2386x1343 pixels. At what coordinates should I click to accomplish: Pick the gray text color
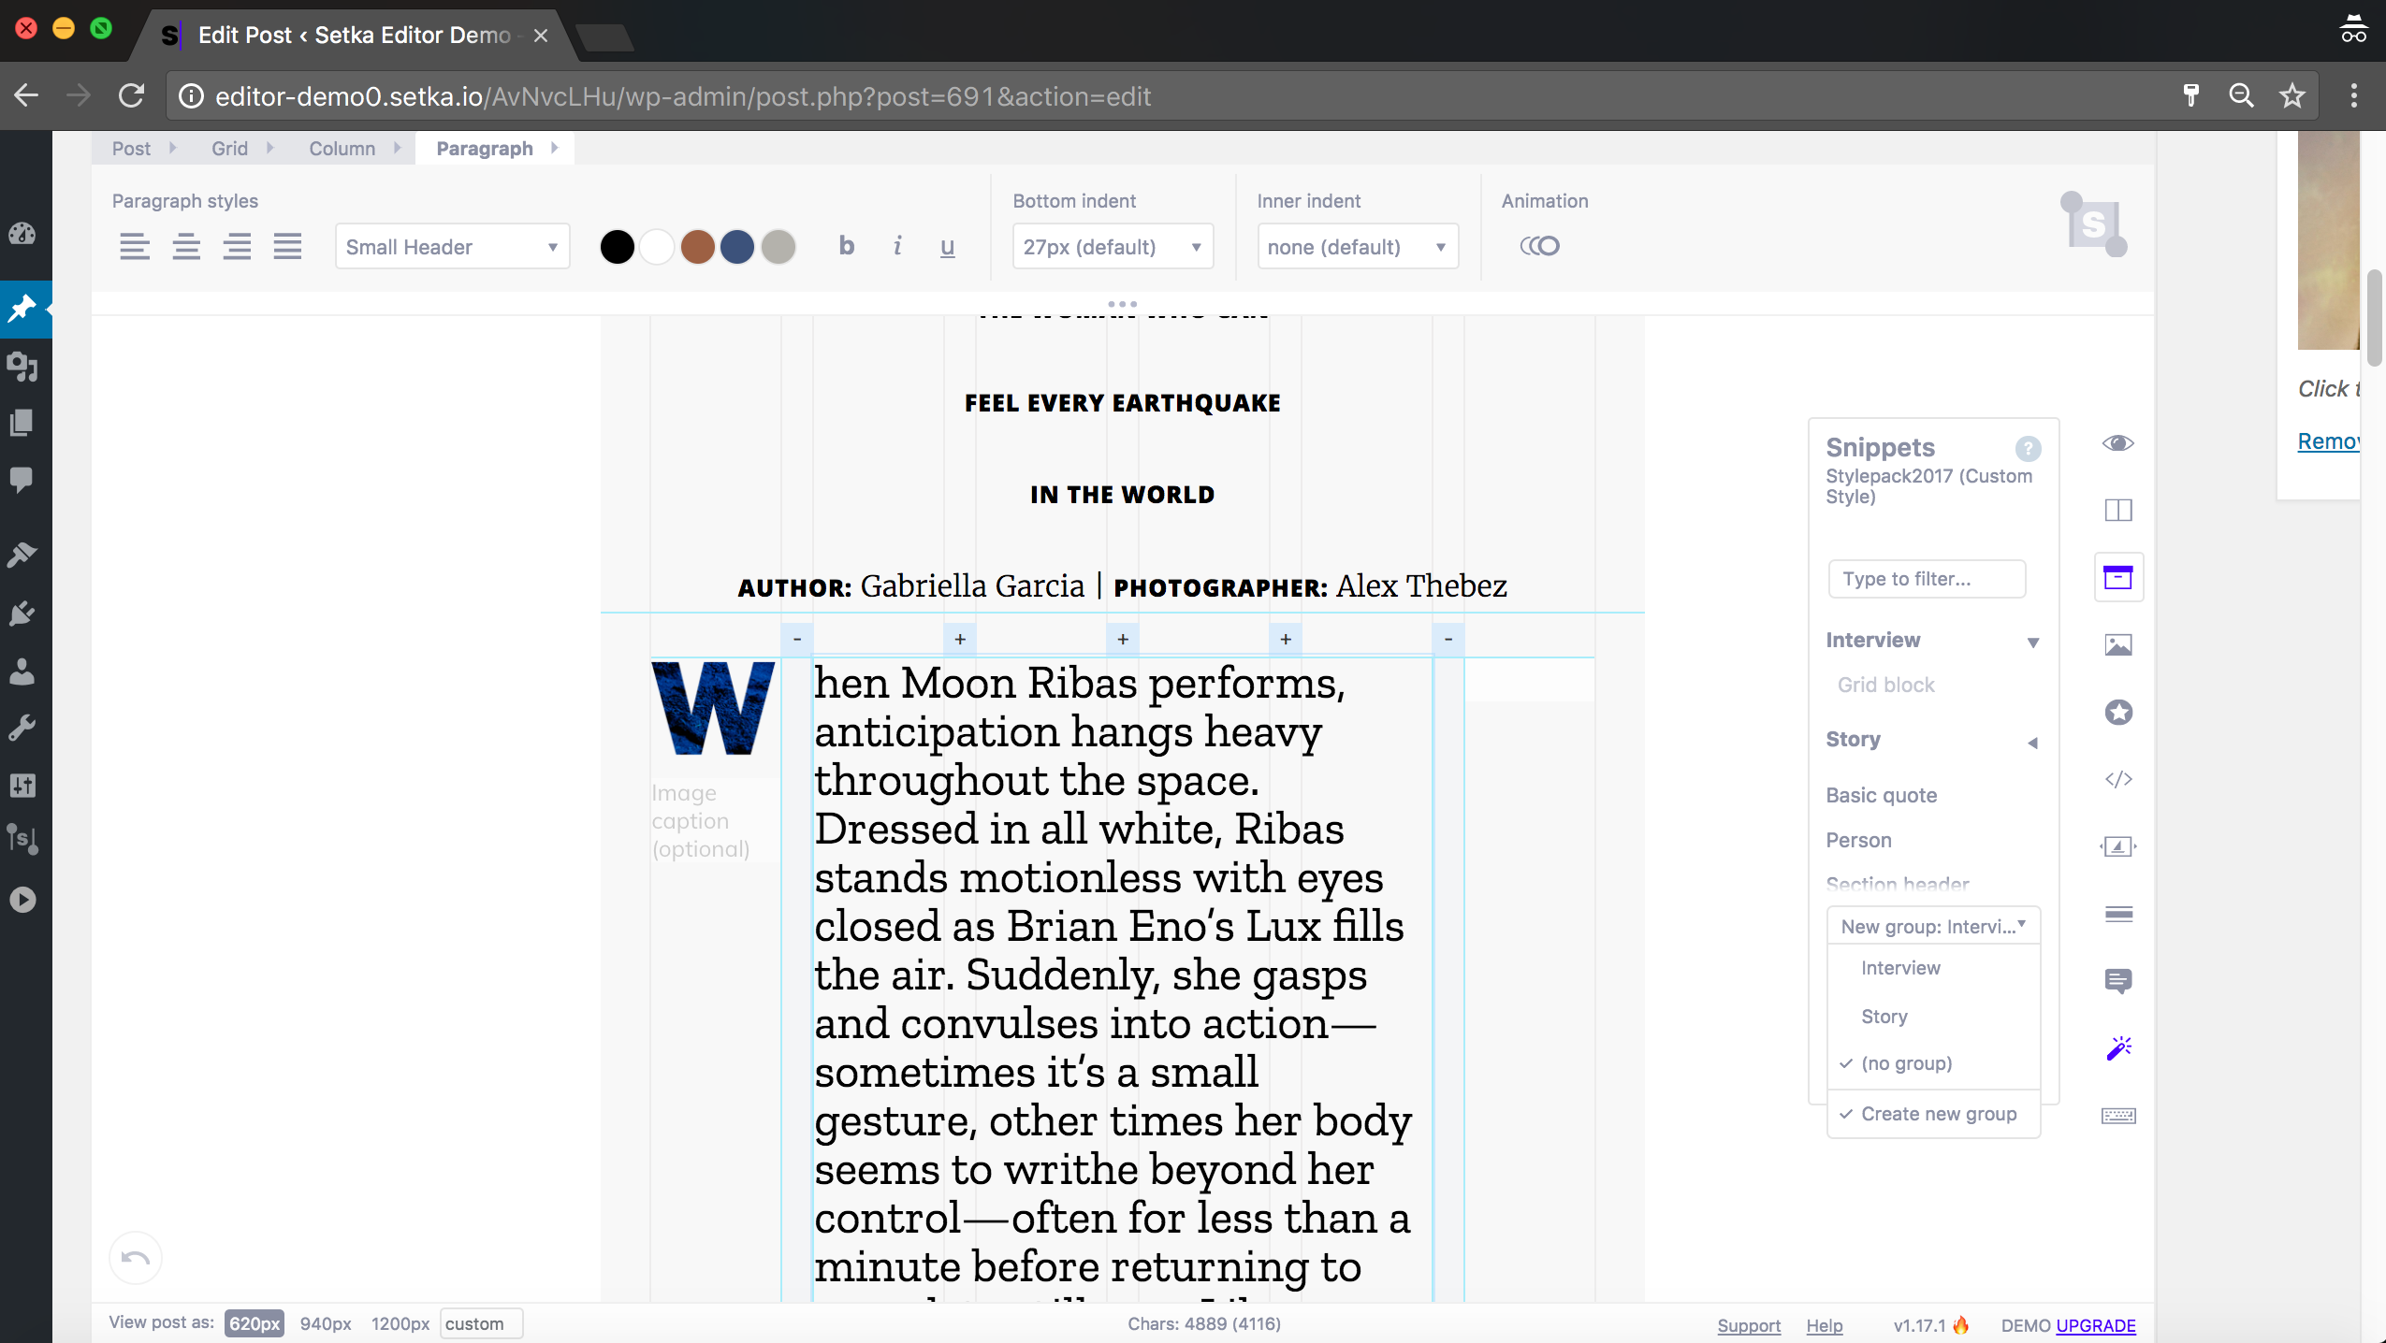pos(778,247)
